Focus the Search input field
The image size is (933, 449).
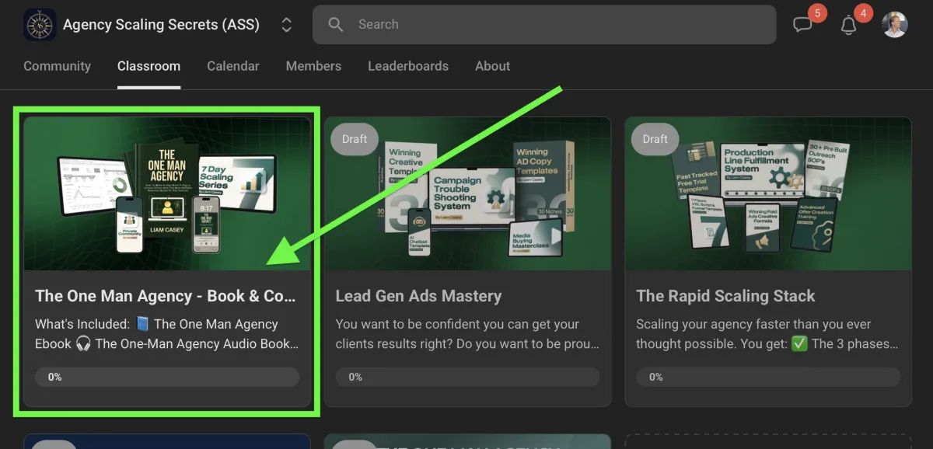coord(544,25)
